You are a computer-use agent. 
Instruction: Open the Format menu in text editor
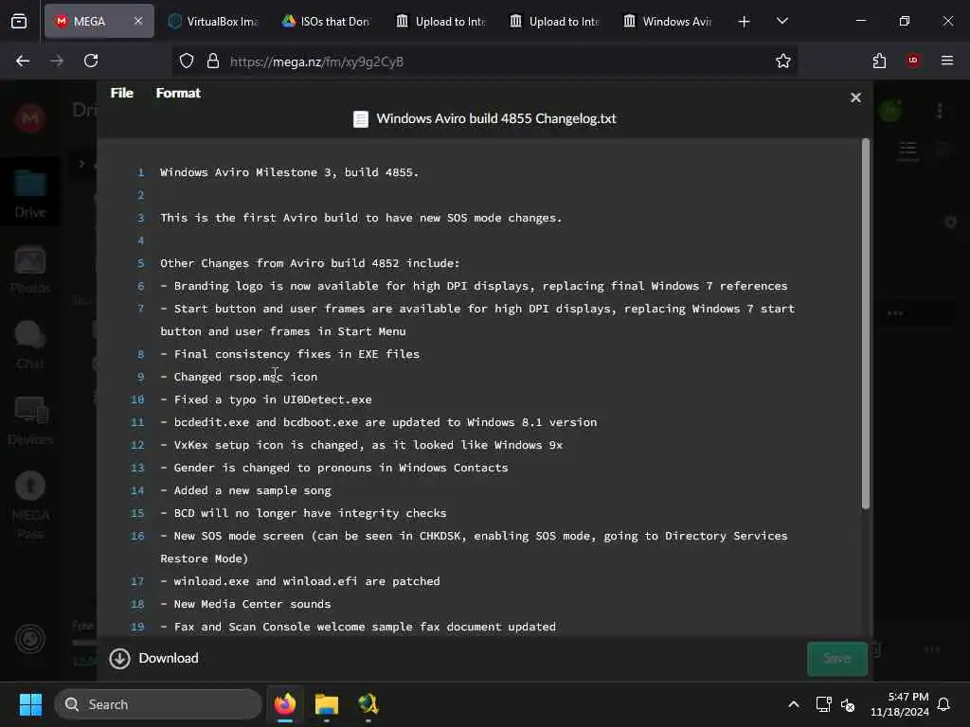[x=178, y=93]
